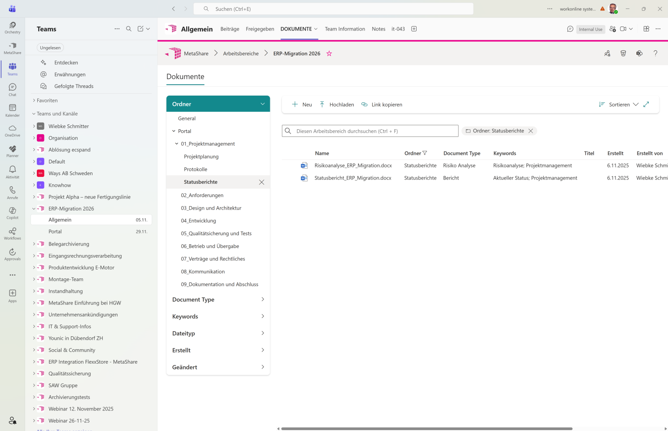This screenshot has height=431, width=668.
Task: Toggle the Ungelesen filter chip
Action: point(50,48)
